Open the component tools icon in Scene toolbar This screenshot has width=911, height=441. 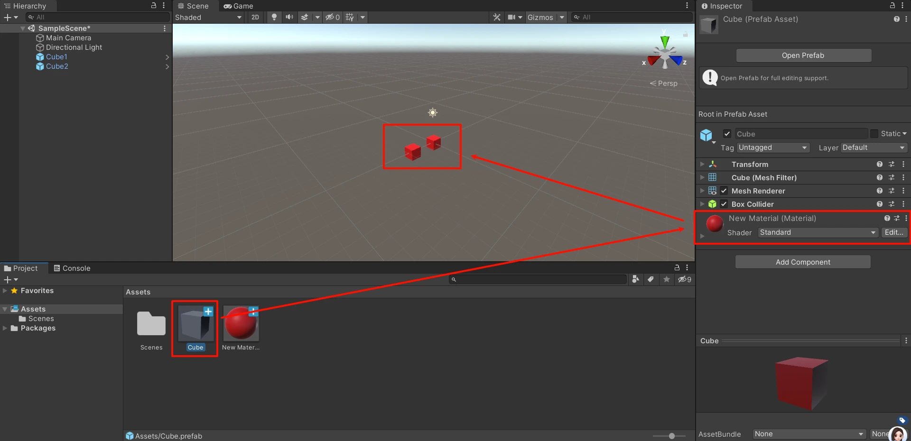pos(497,17)
